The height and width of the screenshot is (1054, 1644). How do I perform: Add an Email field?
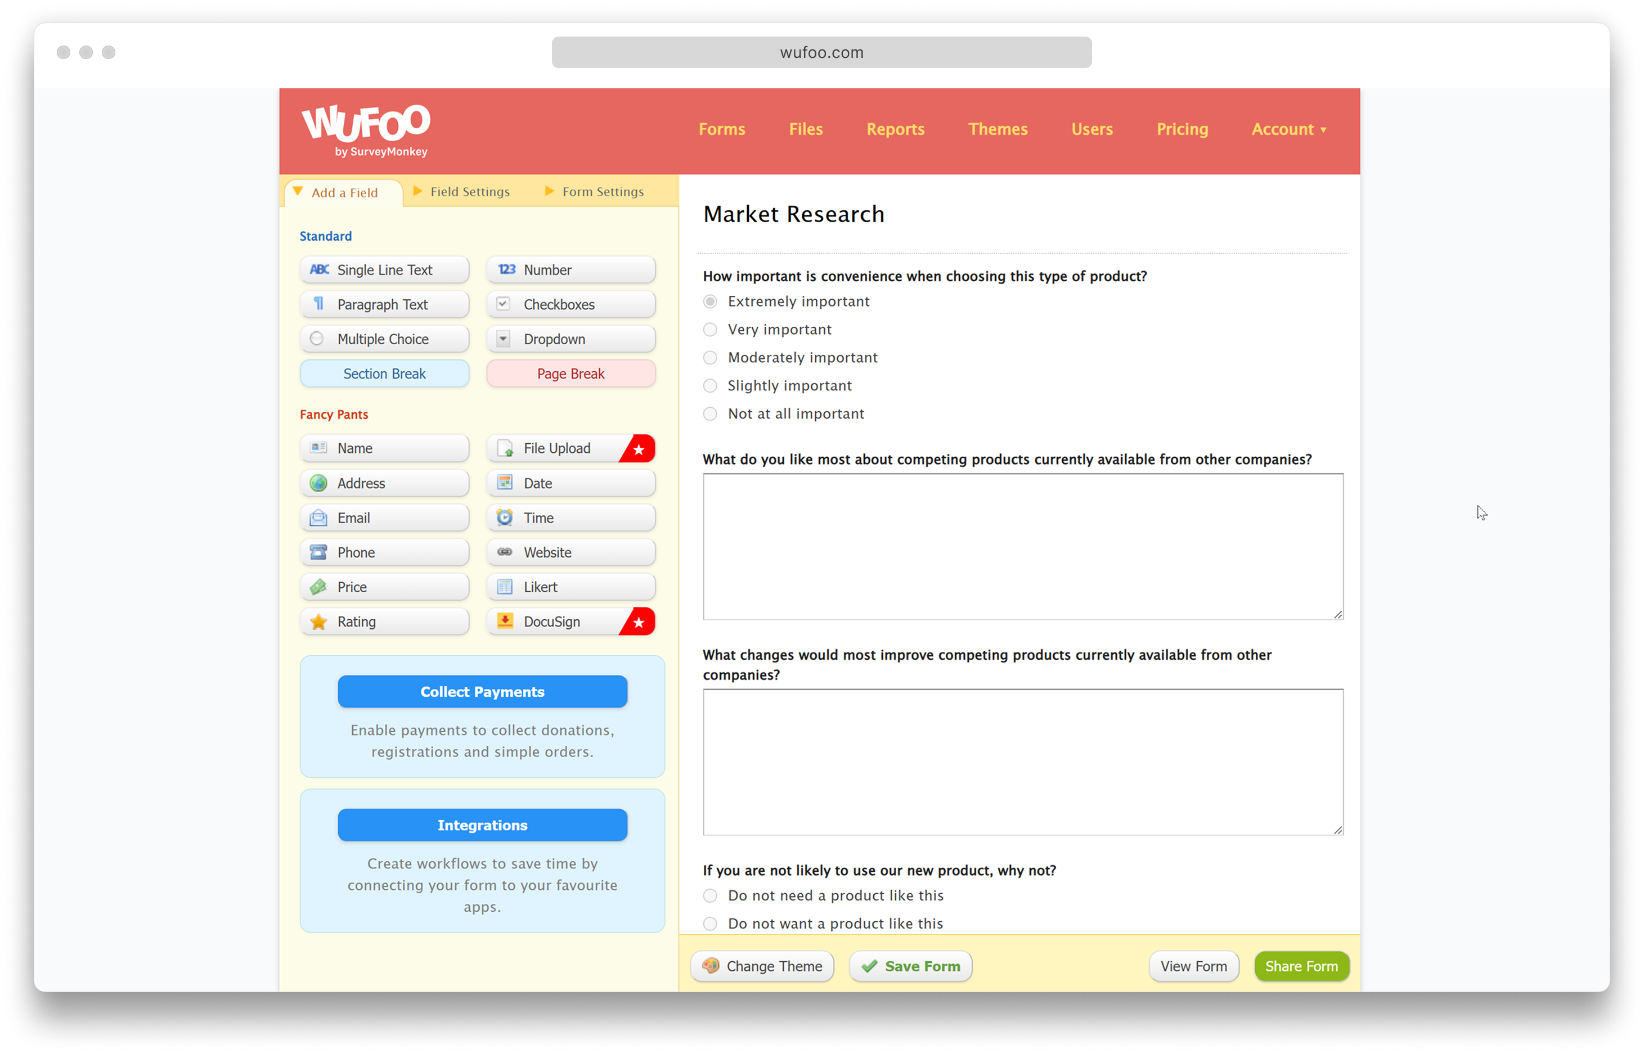pos(384,518)
